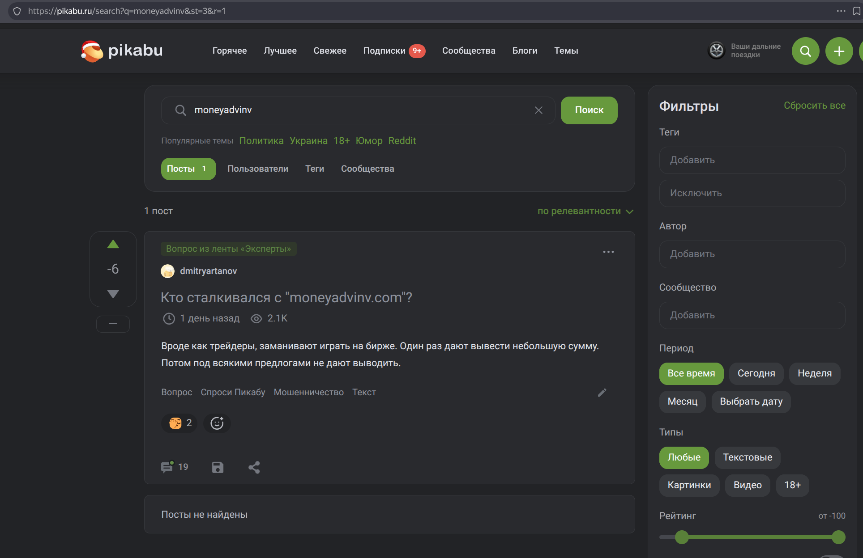Click the Вопрос из ленты «Эксперты» label
The height and width of the screenshot is (558, 863).
[x=228, y=249]
